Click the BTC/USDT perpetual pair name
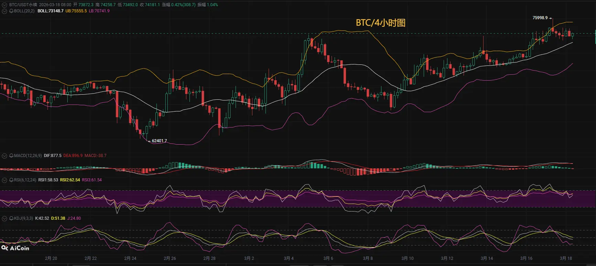Screen dimensions: 596x266 pos(23,5)
